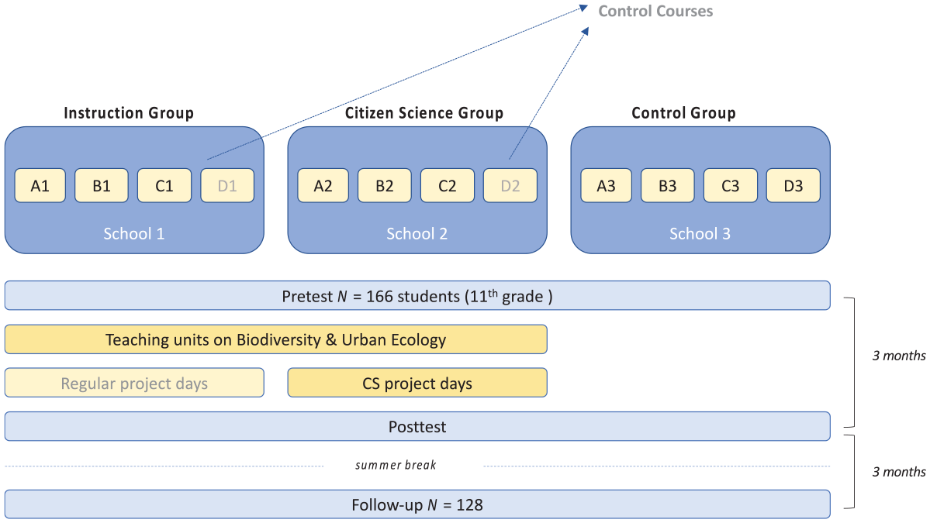Click the Regular project days box
This screenshot has width=930, height=523.
134,383
